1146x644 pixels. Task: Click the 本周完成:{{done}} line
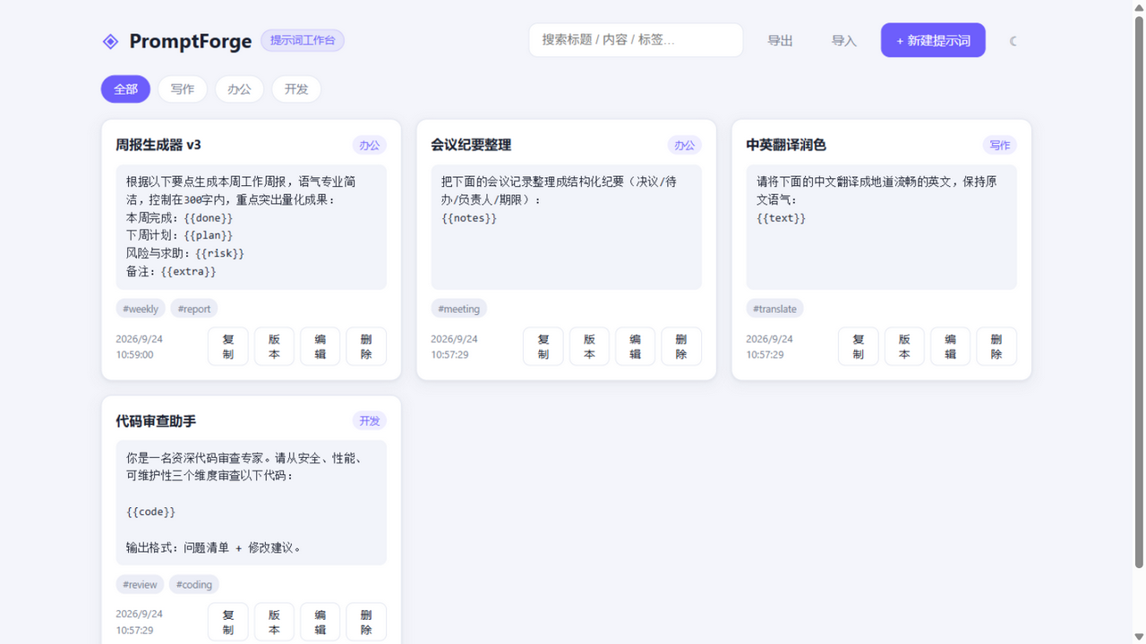click(180, 218)
